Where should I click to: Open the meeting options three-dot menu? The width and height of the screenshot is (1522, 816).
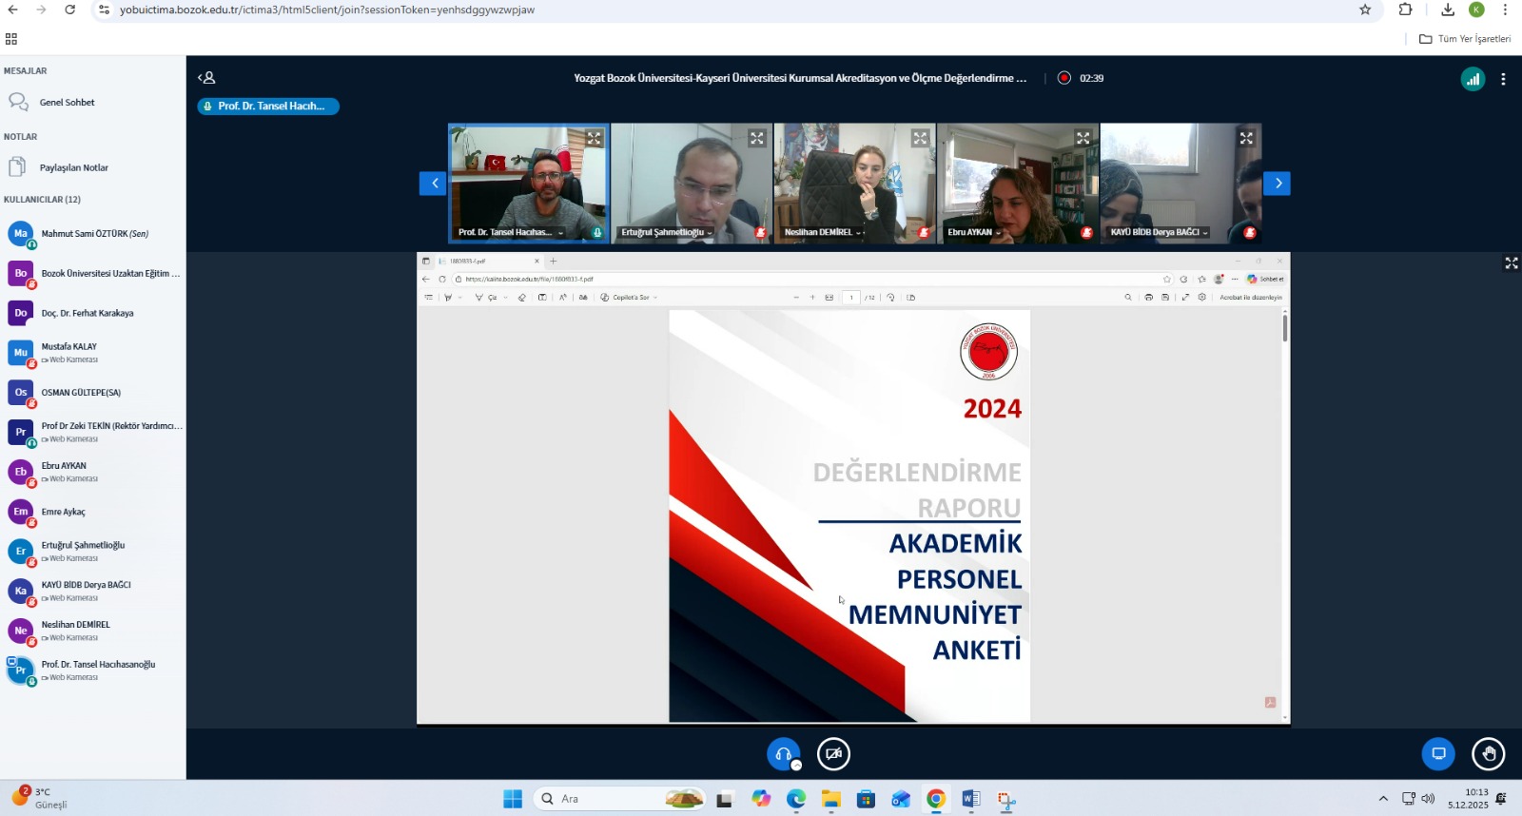coord(1503,79)
